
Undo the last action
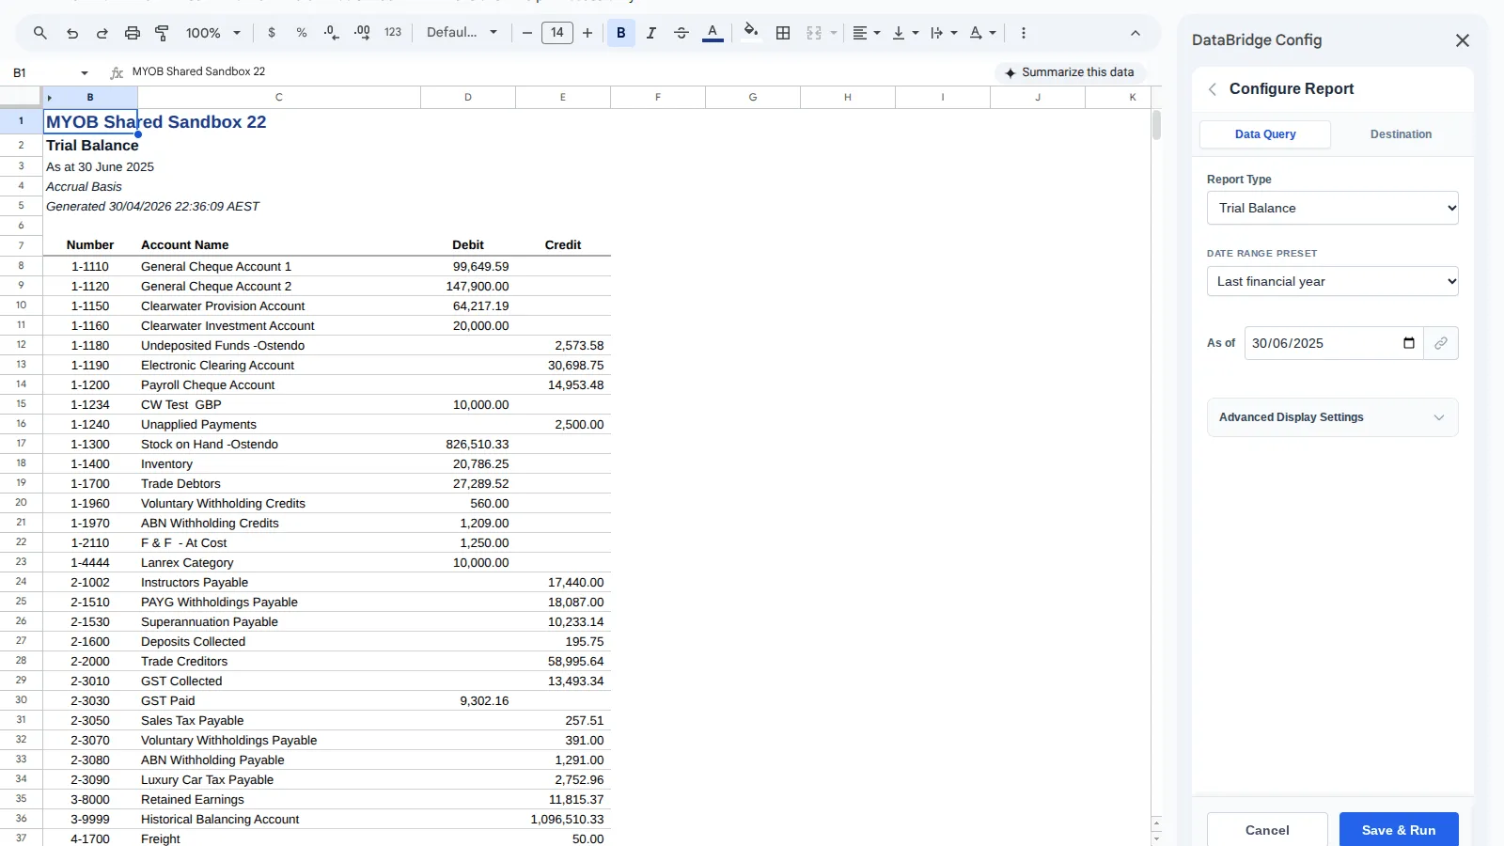tap(72, 33)
